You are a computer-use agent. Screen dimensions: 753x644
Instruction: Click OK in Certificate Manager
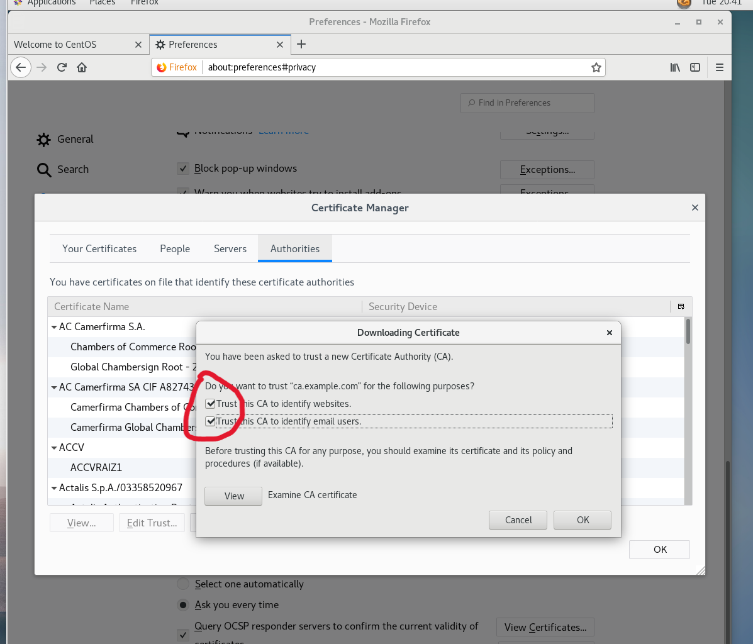(x=660, y=550)
